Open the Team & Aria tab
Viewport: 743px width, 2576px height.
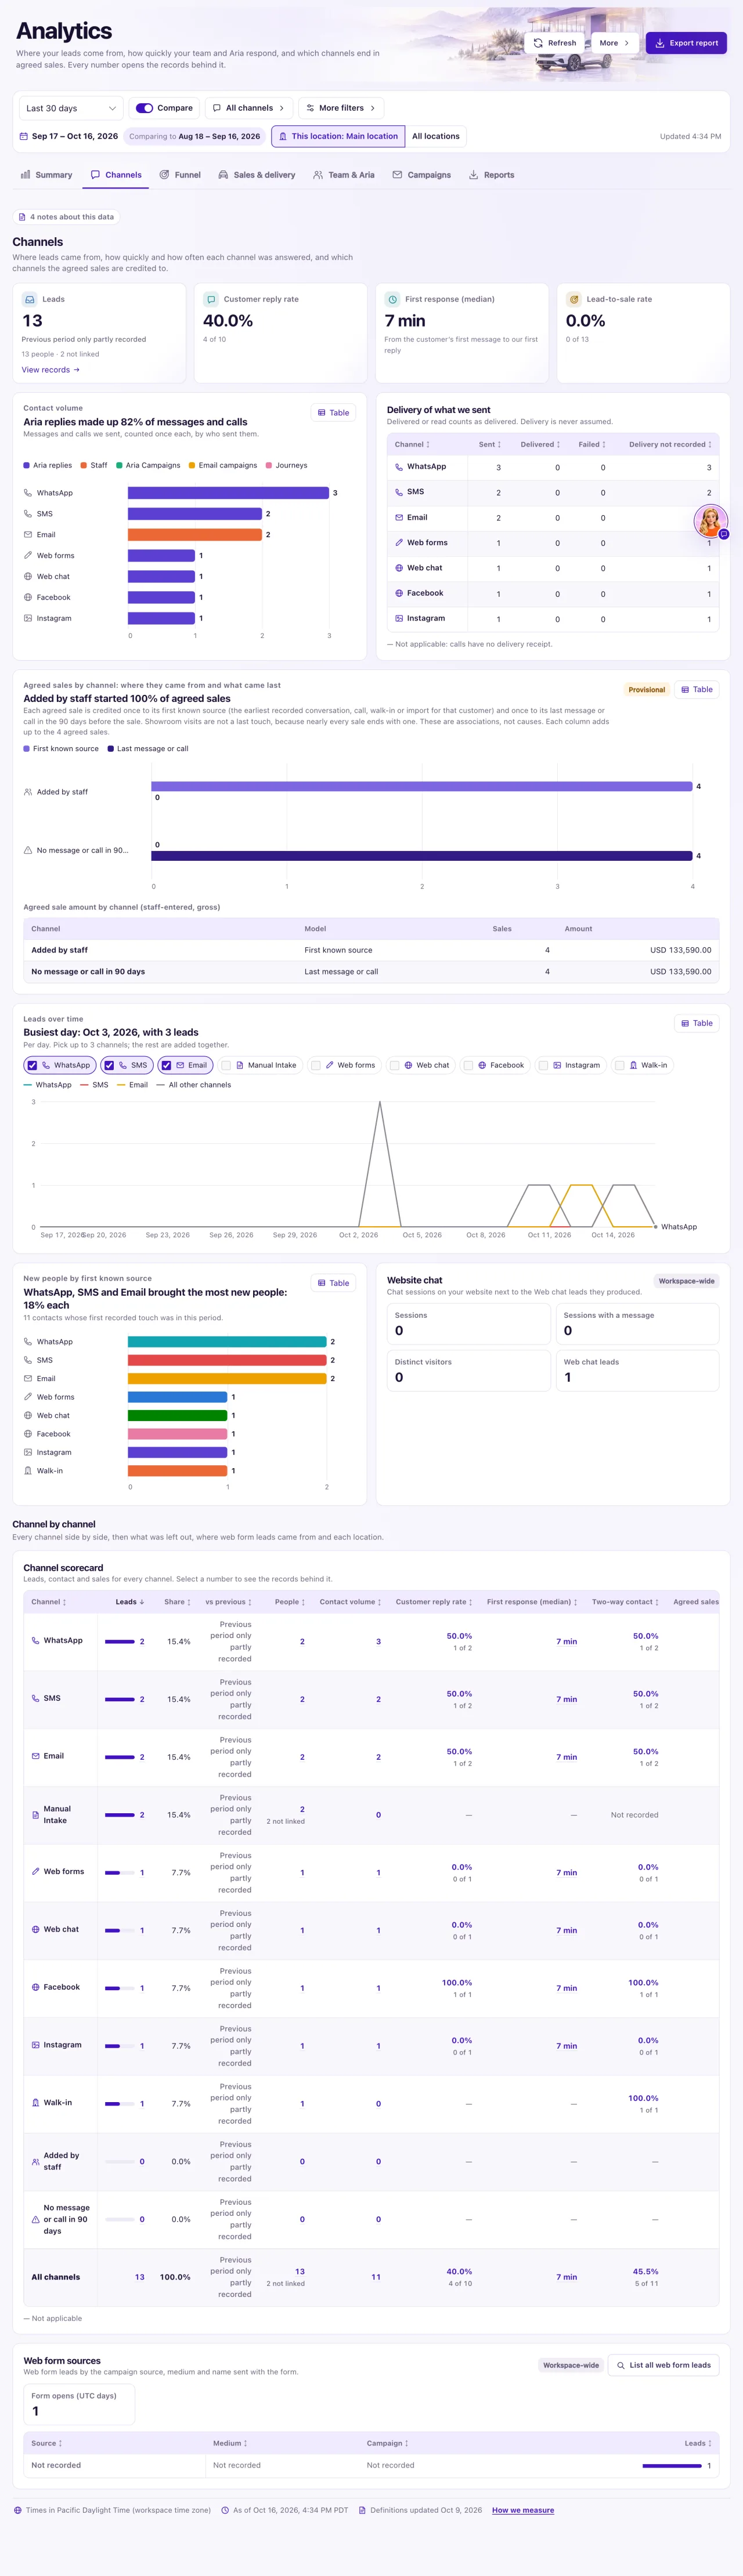[x=344, y=175]
